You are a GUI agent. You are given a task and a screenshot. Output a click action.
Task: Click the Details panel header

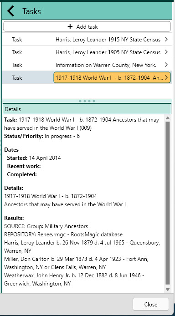pyautogui.click(x=87, y=109)
